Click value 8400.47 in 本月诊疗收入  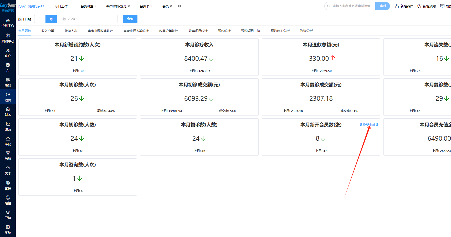(196, 58)
